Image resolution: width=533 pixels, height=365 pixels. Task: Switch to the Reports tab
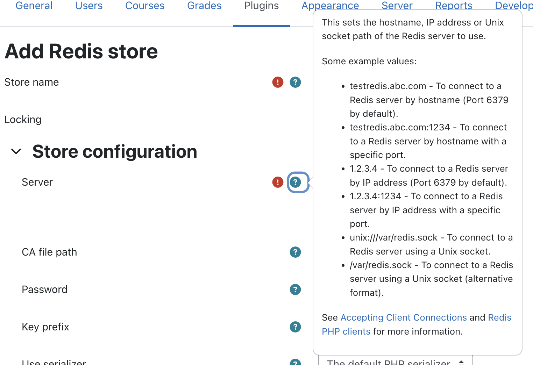(454, 6)
